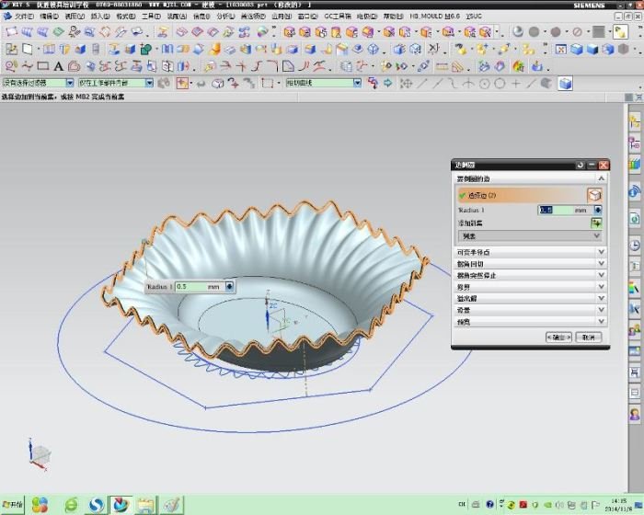Open the Reuse Library resource tab
The width and height of the screenshot is (644, 515).
pyautogui.click(x=635, y=165)
